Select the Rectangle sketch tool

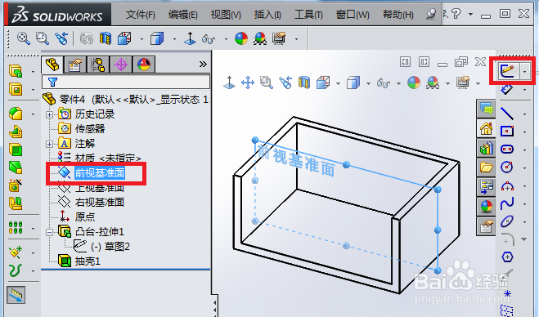point(507,132)
